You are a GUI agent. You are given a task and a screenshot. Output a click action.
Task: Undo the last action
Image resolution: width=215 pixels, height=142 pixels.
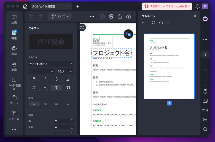pyautogui.click(x=31, y=17)
